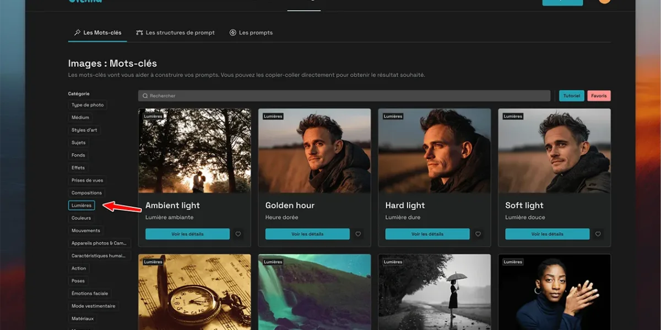Select the Matériaux category
The image size is (661, 330).
click(x=83, y=318)
